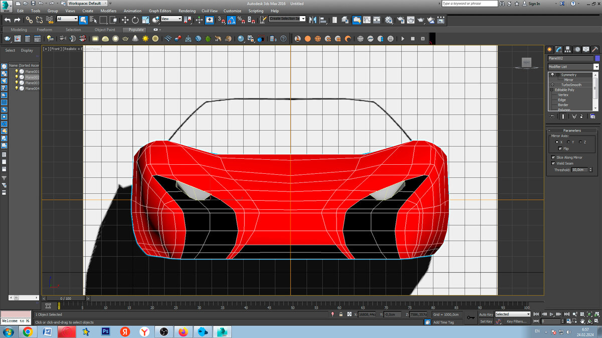
Task: Uncheck the Flip checkbox
Action: (x=560, y=149)
